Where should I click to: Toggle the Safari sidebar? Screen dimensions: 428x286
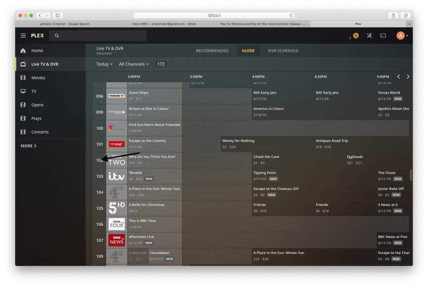[x=58, y=15]
